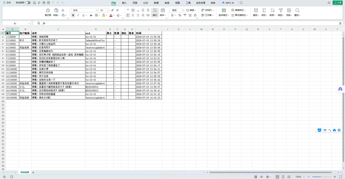The image size is (345, 179).
Task: Open the Insert (插入) ribbon tab
Action: click(x=124, y=3)
